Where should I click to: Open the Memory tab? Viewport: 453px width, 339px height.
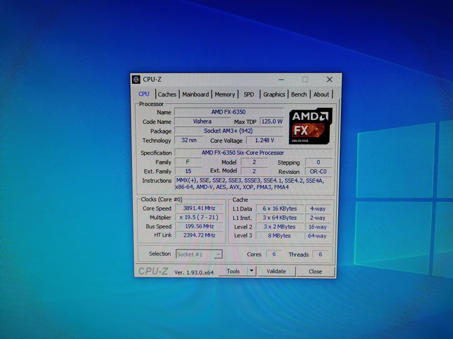(225, 94)
